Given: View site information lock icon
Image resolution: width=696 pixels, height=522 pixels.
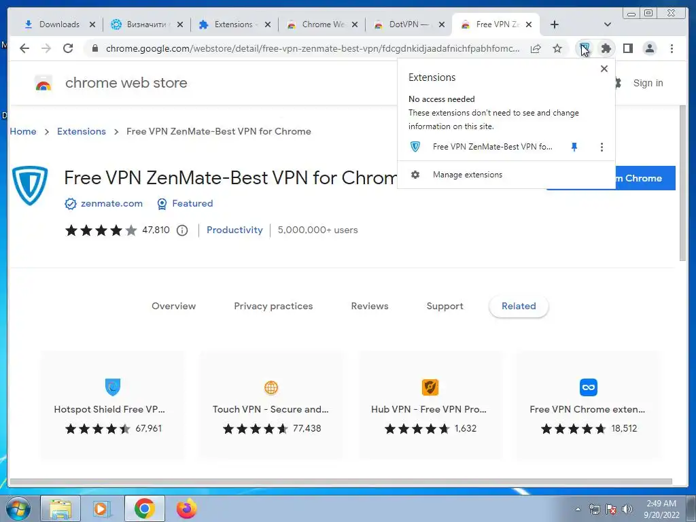Looking at the screenshot, I should pyautogui.click(x=95, y=48).
